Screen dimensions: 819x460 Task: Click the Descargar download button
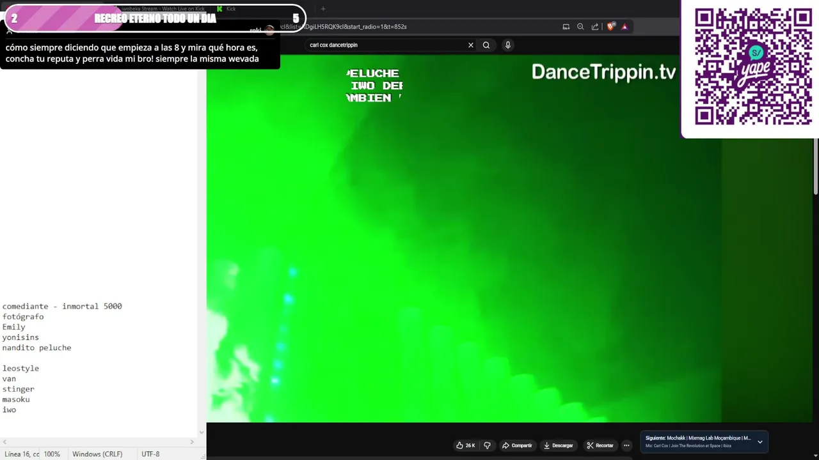(x=559, y=445)
